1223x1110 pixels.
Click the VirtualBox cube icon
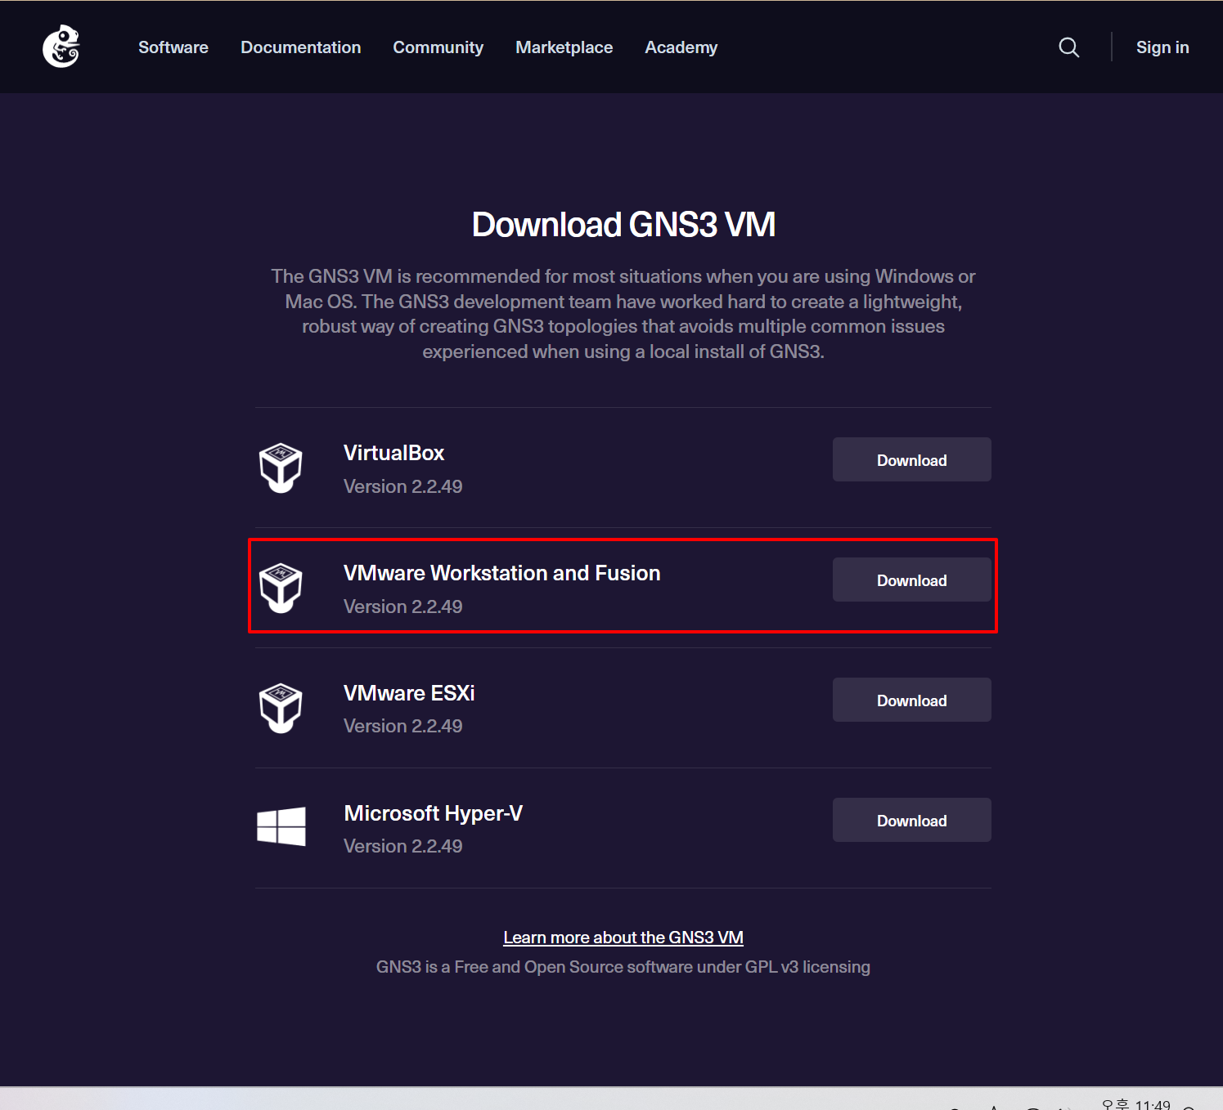[281, 468]
